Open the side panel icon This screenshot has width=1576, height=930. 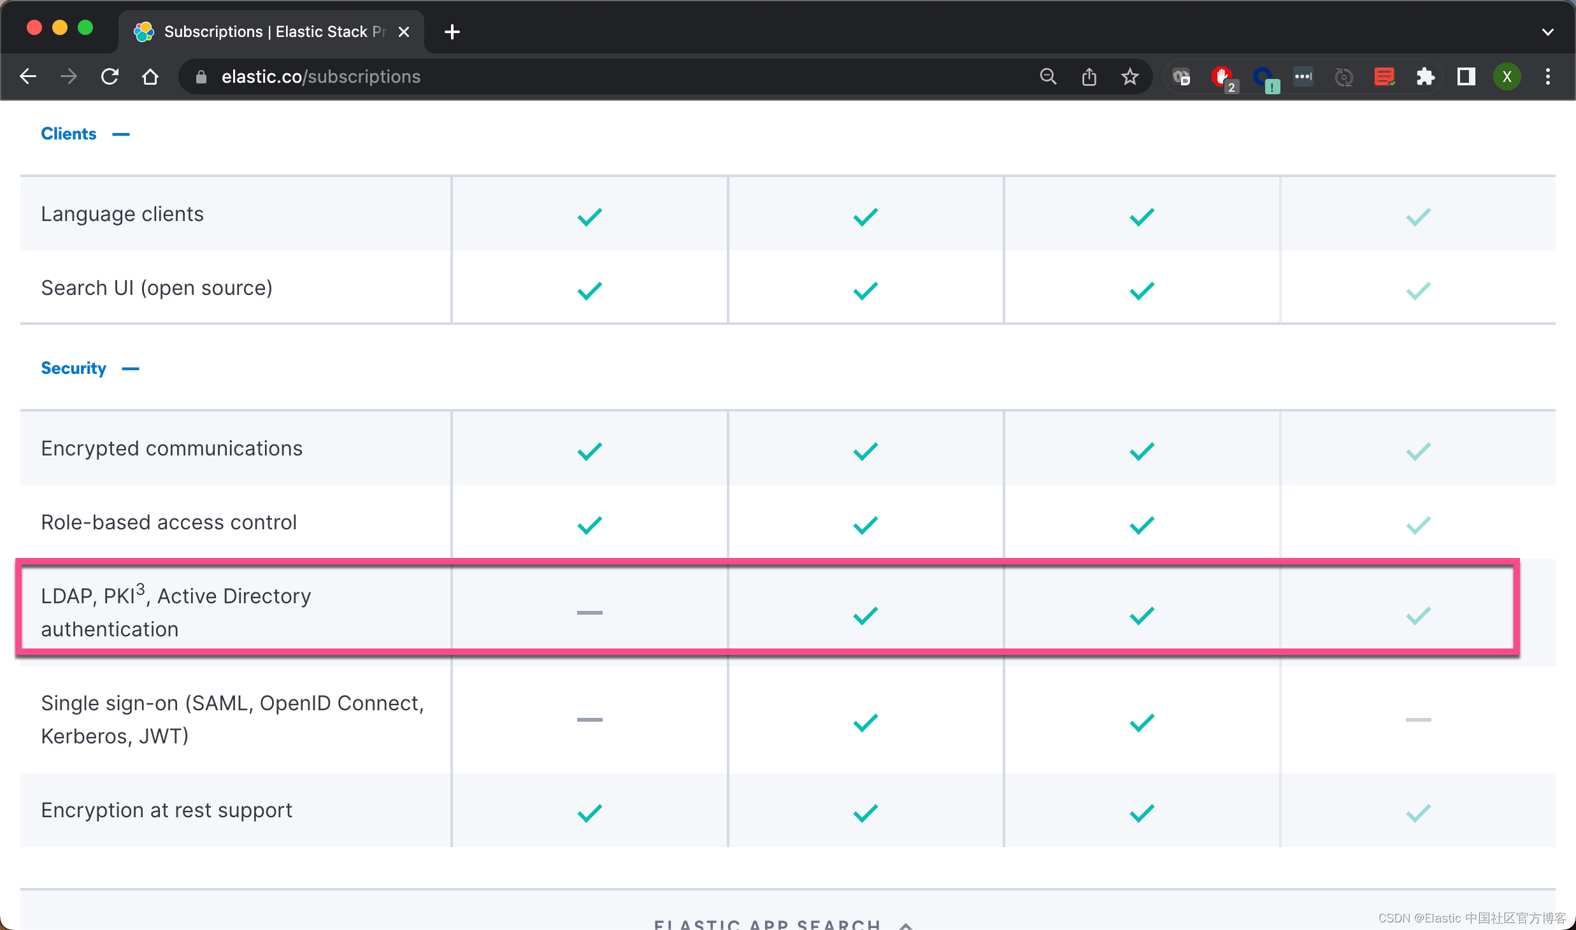point(1466,76)
